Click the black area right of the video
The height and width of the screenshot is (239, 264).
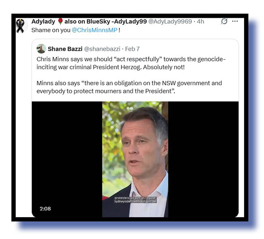[x=203, y=159]
